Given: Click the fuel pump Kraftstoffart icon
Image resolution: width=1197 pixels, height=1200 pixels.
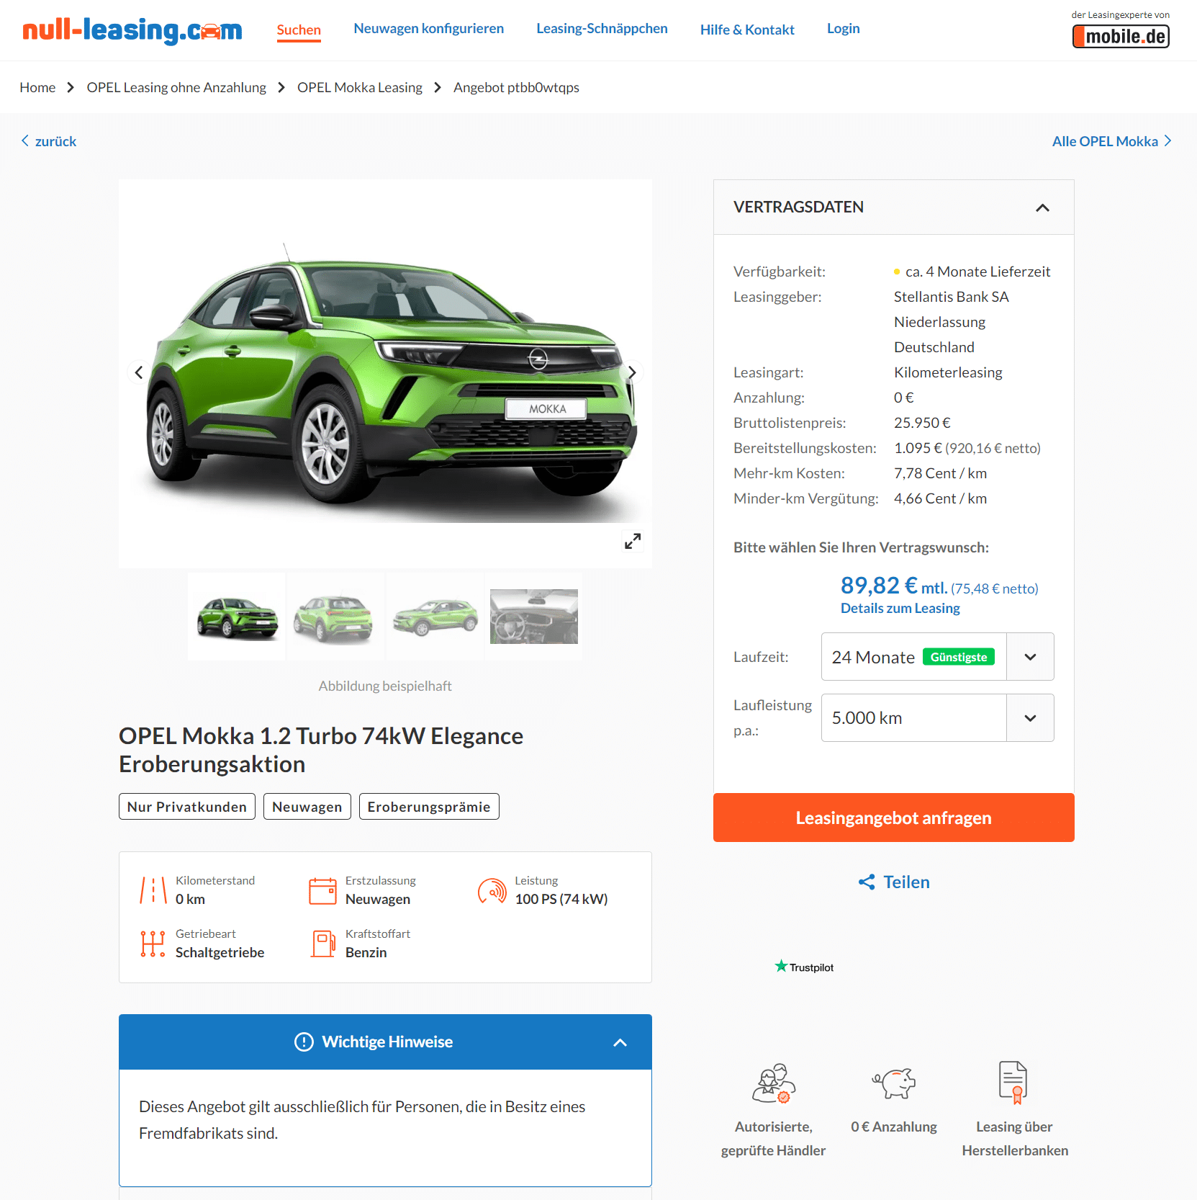Looking at the screenshot, I should (x=323, y=943).
